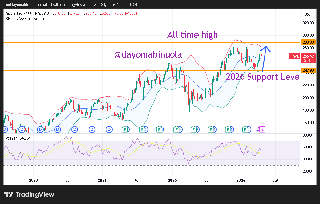Click the RSI 20.00 axis label

pyautogui.click(x=308, y=171)
